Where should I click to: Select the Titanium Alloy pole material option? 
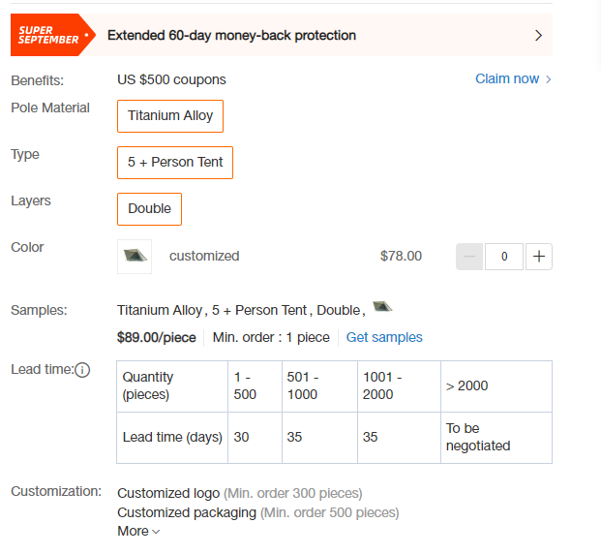pyautogui.click(x=170, y=116)
